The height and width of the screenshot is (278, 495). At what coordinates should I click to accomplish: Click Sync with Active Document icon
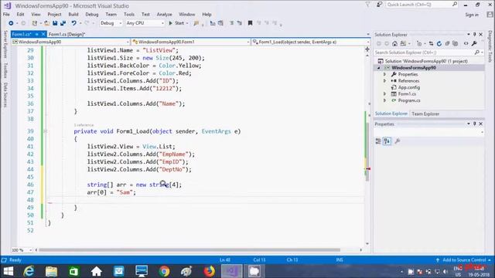tap(431, 43)
